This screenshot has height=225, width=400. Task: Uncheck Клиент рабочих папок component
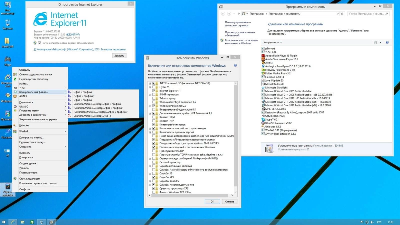point(154,124)
